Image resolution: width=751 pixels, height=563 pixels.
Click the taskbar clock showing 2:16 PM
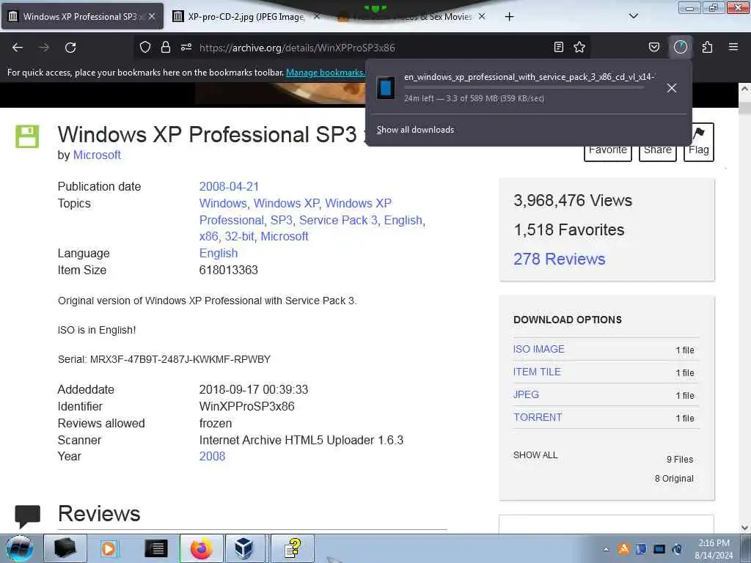714,549
